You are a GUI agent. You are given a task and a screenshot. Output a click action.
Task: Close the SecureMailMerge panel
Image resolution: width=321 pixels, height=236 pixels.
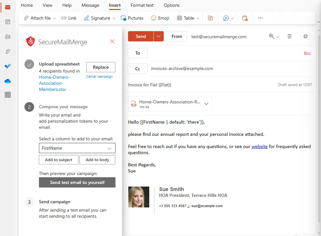[112, 41]
